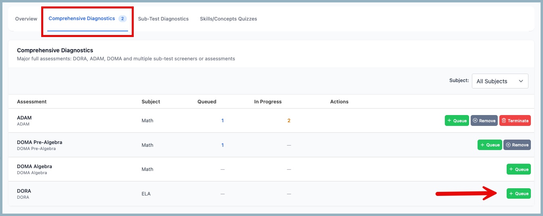The image size is (543, 216).
Task: Click the queued count for ADAM
Action: pos(222,121)
